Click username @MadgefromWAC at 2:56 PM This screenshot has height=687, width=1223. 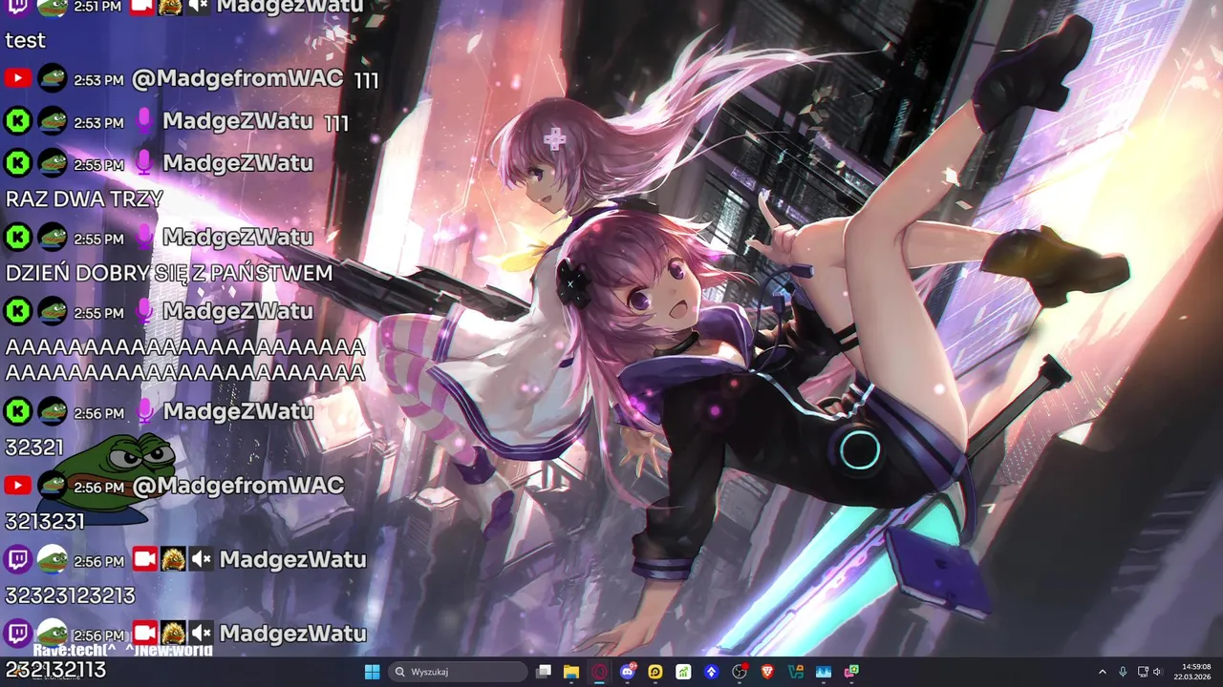click(238, 486)
